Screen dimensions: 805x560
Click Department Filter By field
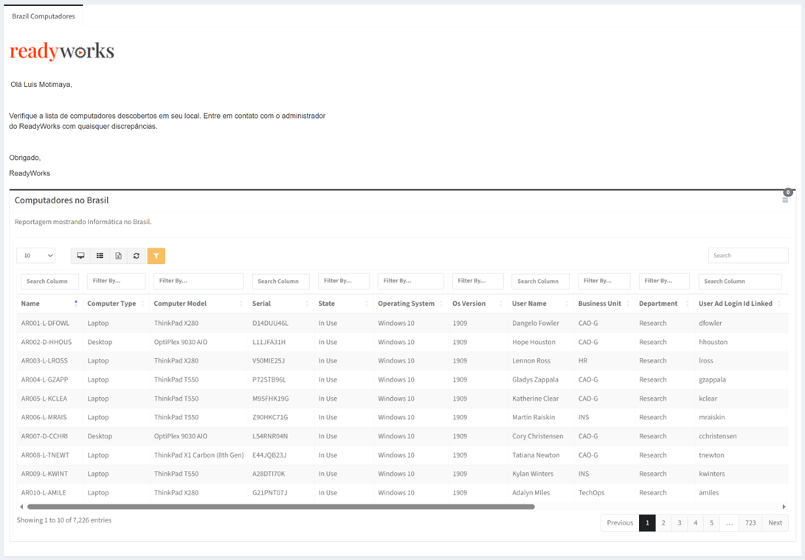(664, 281)
